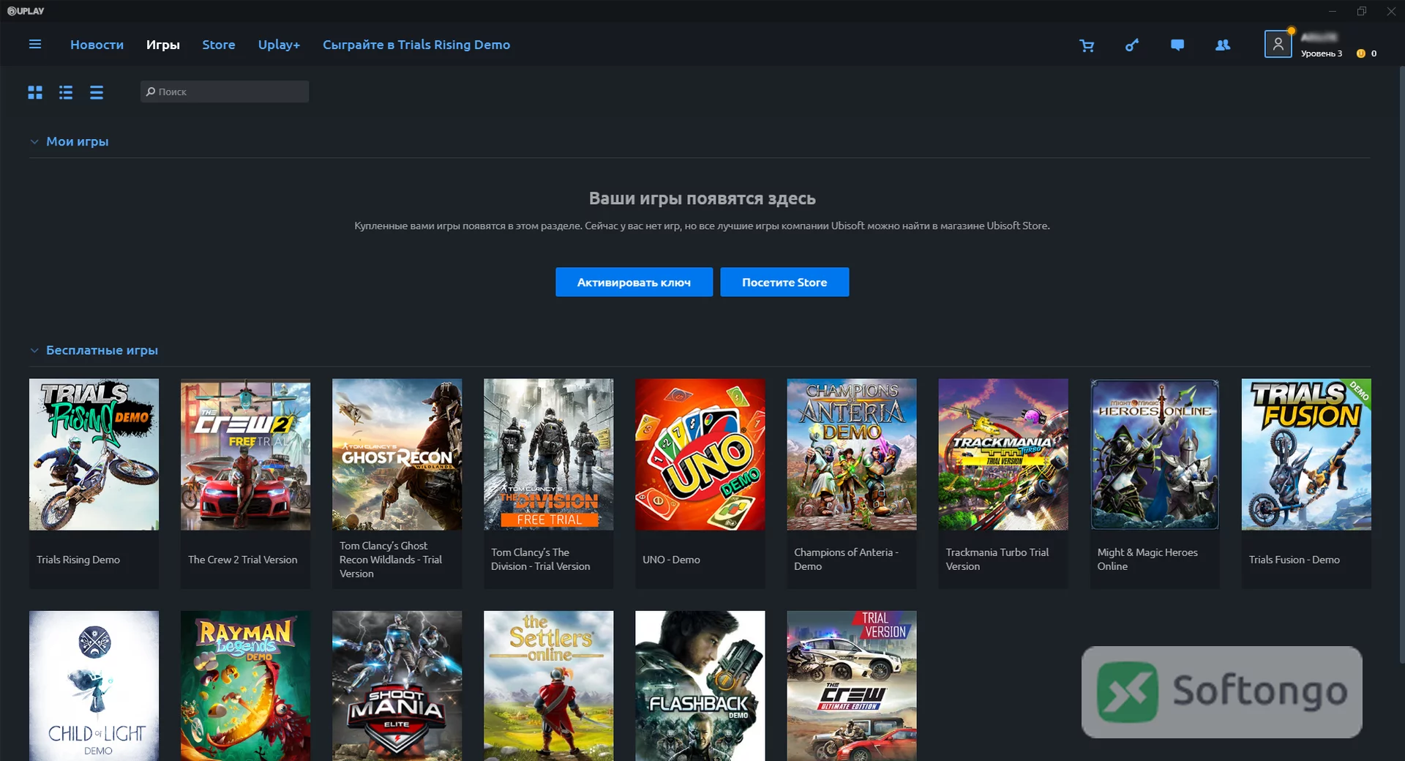This screenshot has height=761, width=1405.
Task: Click the Посетите Store button
Action: 784,282
